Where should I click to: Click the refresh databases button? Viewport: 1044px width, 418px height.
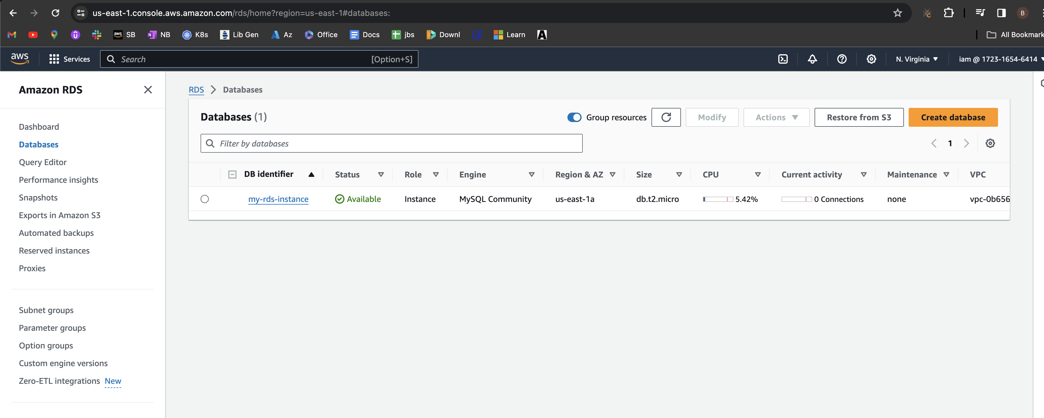tap(666, 117)
